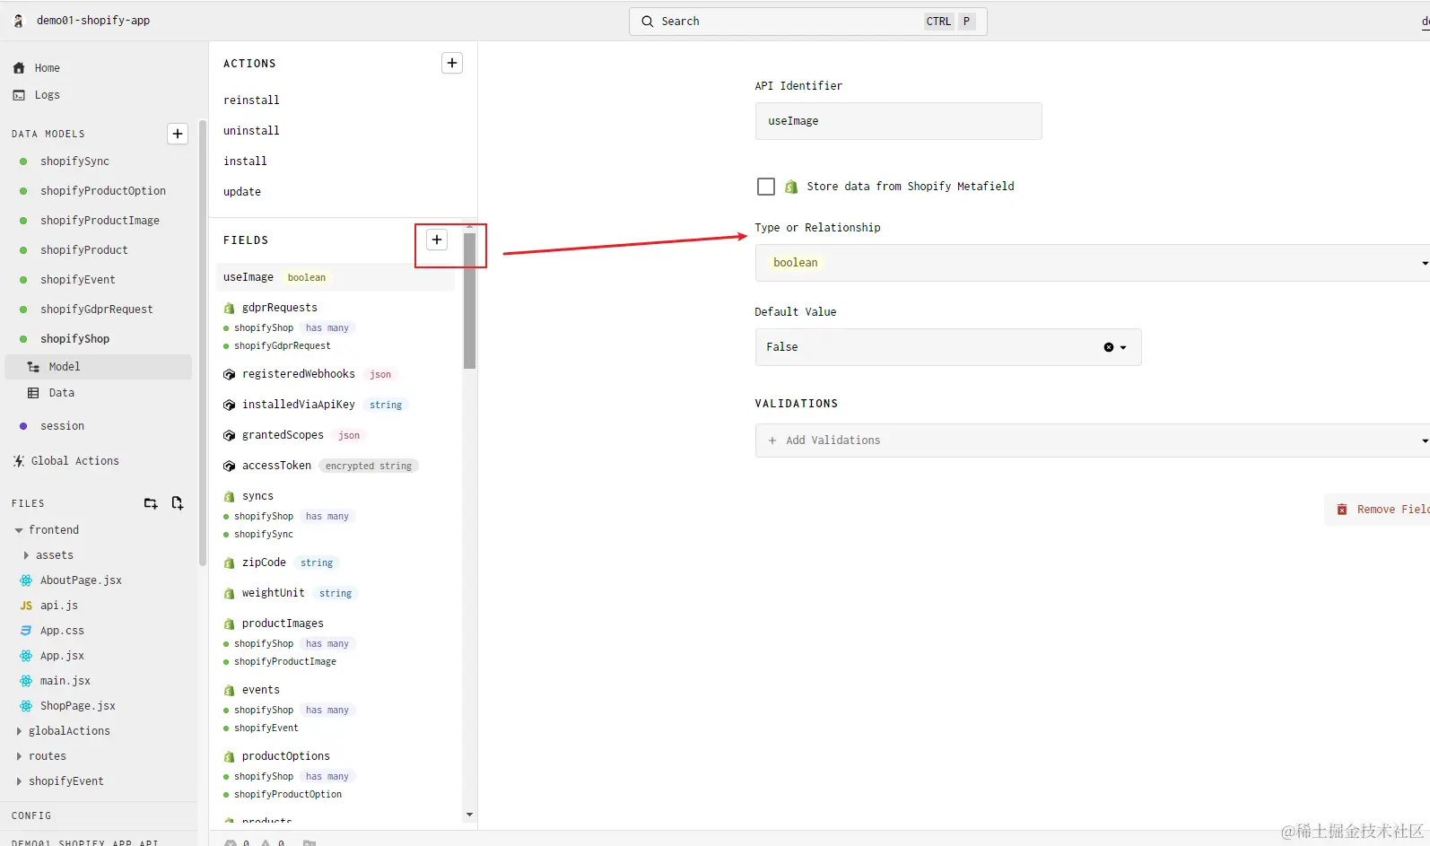Expand the shopifyEvent folder in Files
The height and width of the screenshot is (846, 1430).
click(x=19, y=781)
